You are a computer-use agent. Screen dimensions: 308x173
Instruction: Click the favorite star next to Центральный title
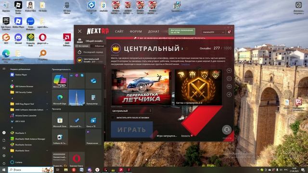click(187, 49)
